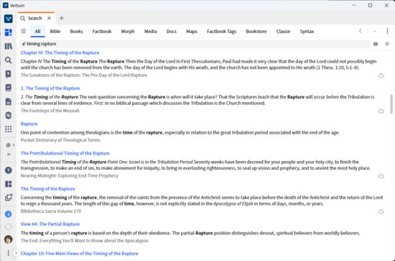Screen dimensions: 395x261
Task: Switch to the Maps search tab
Action: pyautogui.click(x=192, y=31)
